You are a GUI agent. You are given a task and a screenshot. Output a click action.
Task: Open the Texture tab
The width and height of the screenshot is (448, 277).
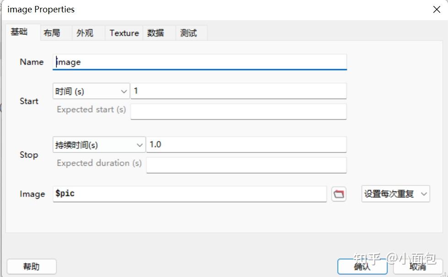click(x=124, y=33)
